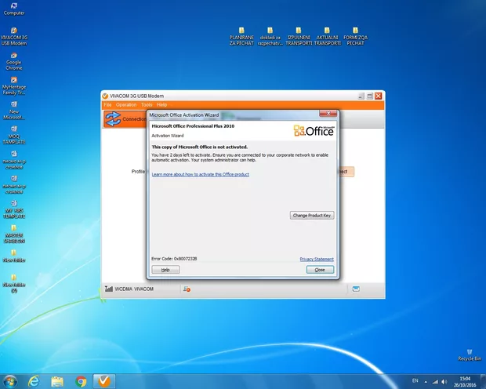Image resolution: width=486 pixels, height=389 pixels.
Task: Click the WCDMA signal strength icon
Action: (x=107, y=289)
